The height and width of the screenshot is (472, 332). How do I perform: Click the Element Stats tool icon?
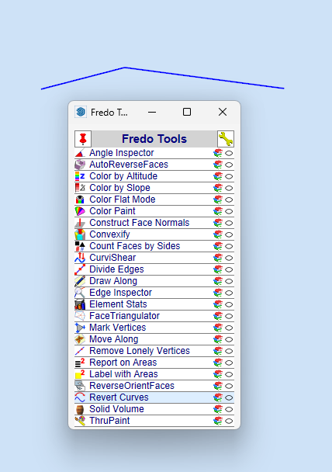pyautogui.click(x=80, y=304)
